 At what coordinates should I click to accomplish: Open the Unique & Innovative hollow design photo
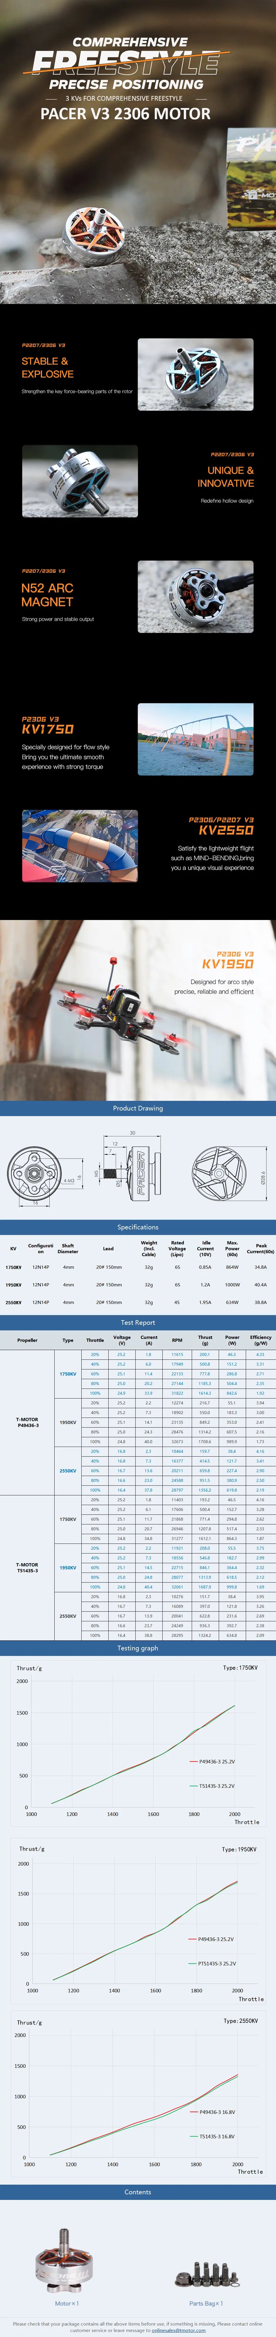80,481
